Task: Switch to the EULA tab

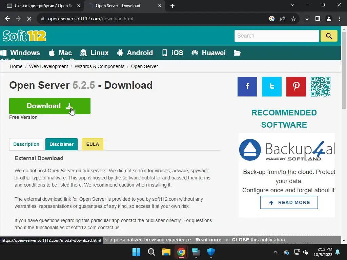Action: [93, 144]
